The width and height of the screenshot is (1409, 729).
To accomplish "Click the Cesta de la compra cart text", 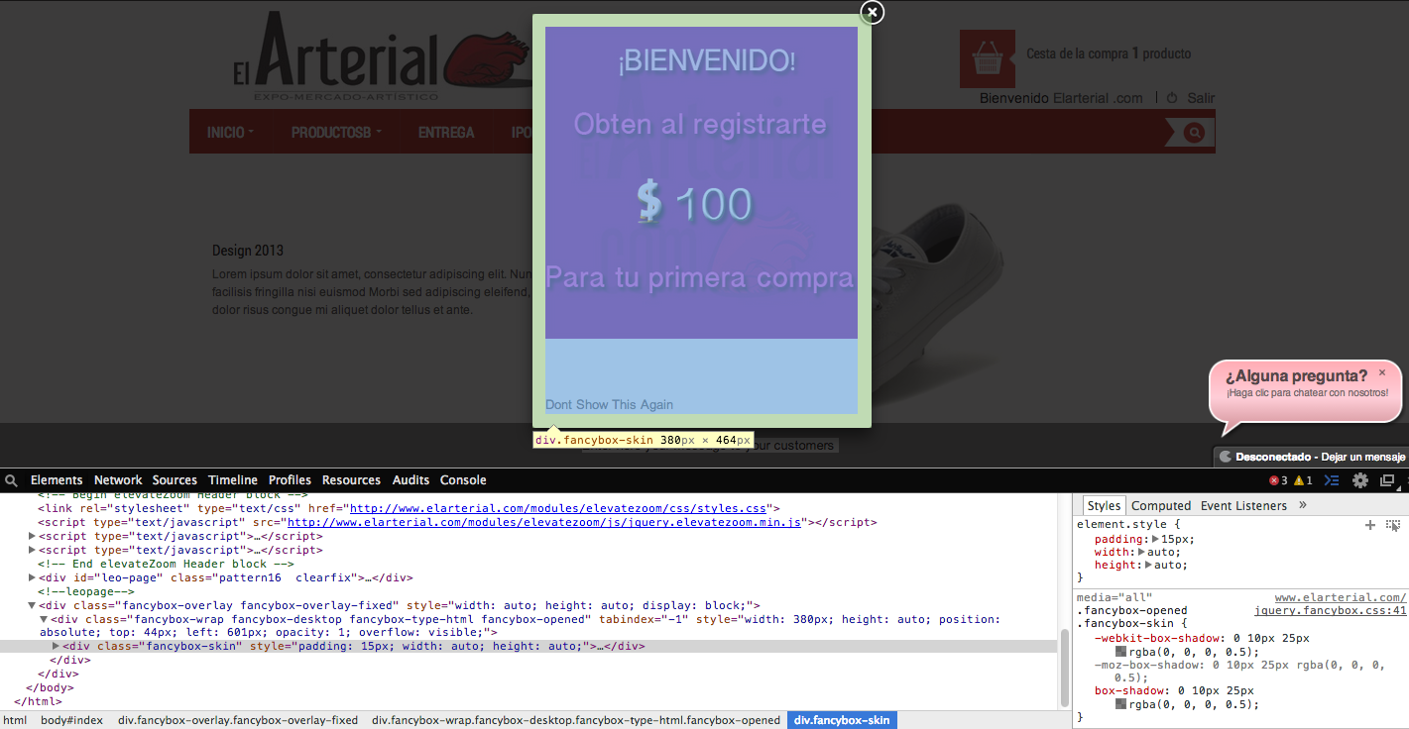I will [x=1109, y=53].
